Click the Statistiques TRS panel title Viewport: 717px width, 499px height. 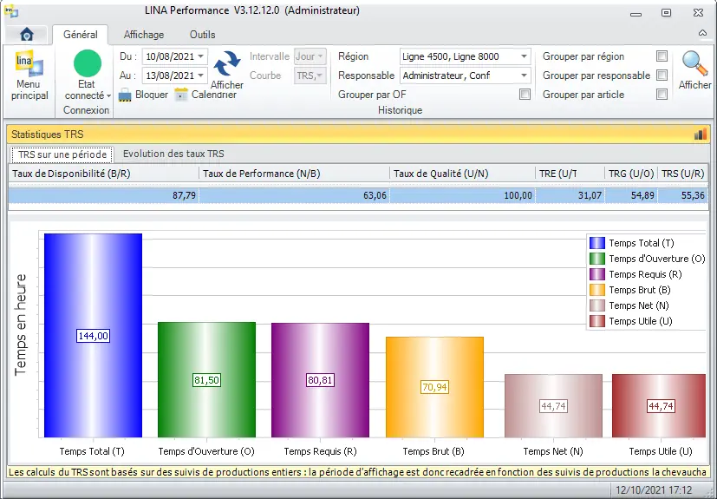click(x=48, y=135)
